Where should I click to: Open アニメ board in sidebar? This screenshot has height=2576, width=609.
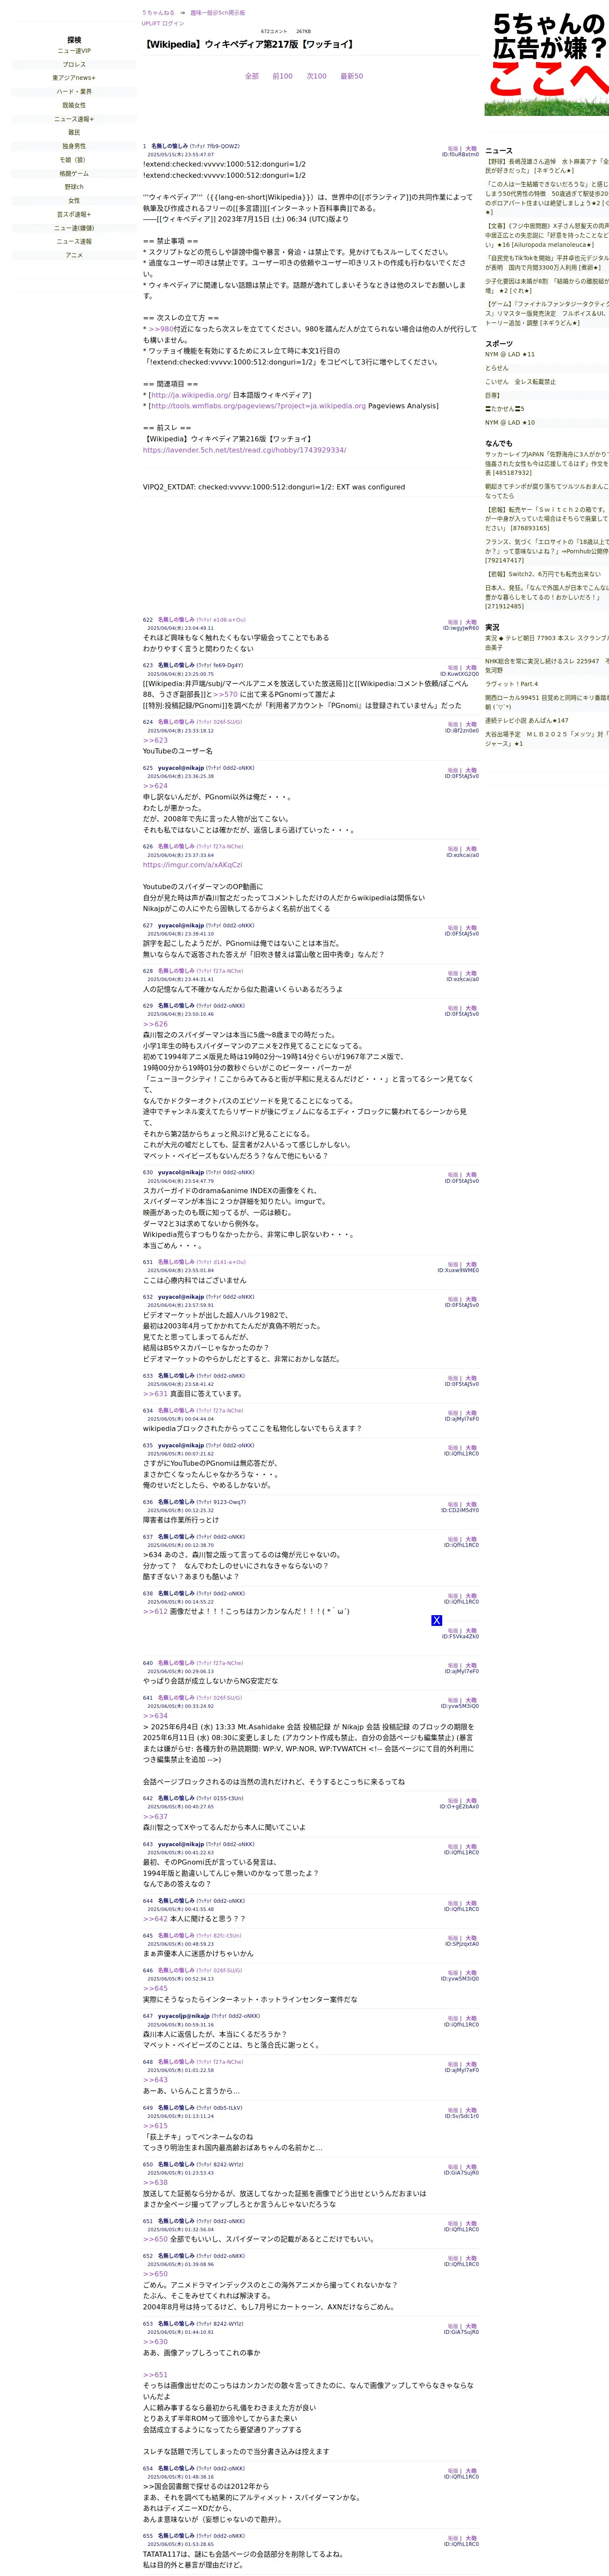point(74,255)
